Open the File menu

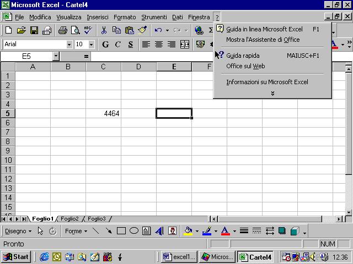tap(19, 17)
